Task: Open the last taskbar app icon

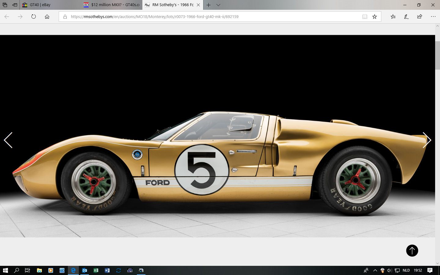Action: 141,270
